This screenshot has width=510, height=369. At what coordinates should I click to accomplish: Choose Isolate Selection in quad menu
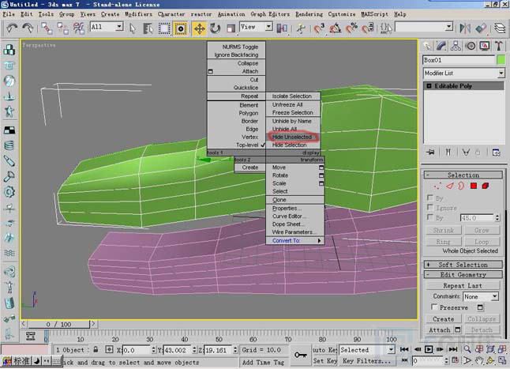pos(292,96)
